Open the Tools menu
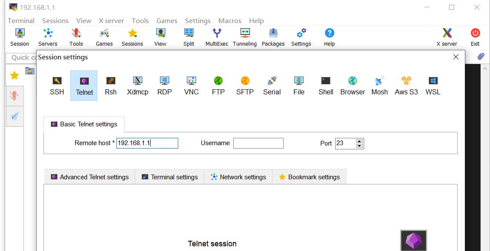 point(140,20)
